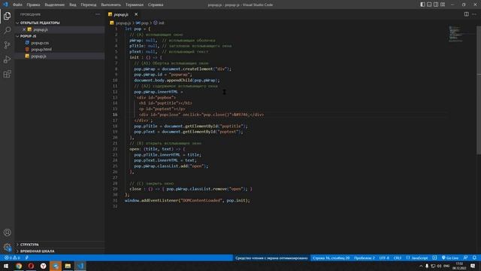Show hidden system tray icons chevron
The width and height of the screenshot is (481, 271).
[421, 266]
